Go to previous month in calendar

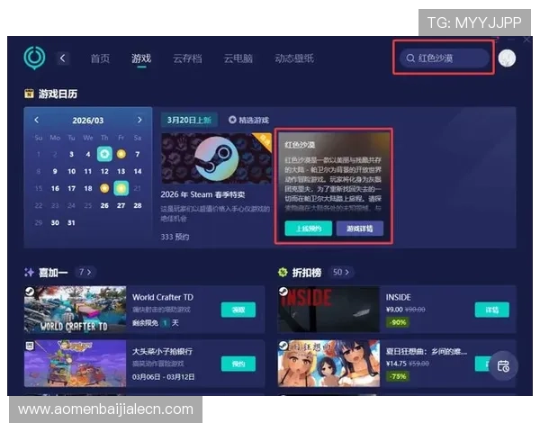37,120
